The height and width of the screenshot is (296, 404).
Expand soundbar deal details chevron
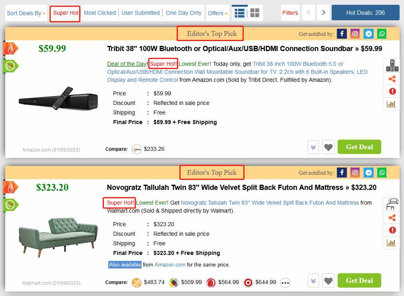pyautogui.click(x=313, y=147)
